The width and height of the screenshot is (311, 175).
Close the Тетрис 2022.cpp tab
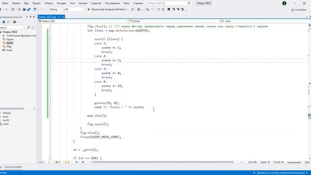(63, 17)
